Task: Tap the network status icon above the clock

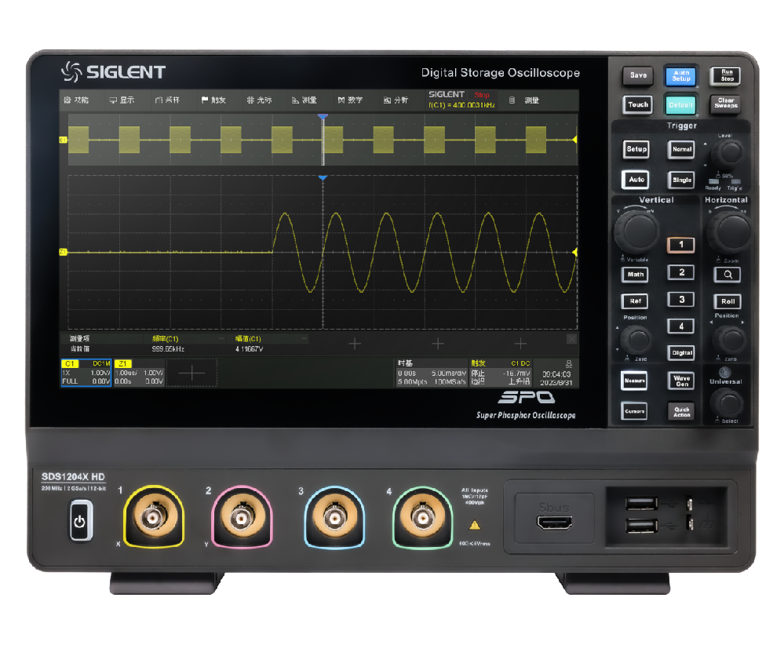Action: coord(568,364)
